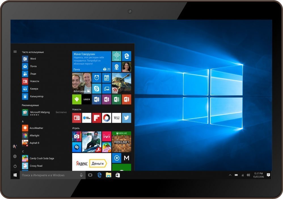This screenshot has width=283, height=199.
Task: Open File Explorer from the taskbar
Action: (x=109, y=175)
